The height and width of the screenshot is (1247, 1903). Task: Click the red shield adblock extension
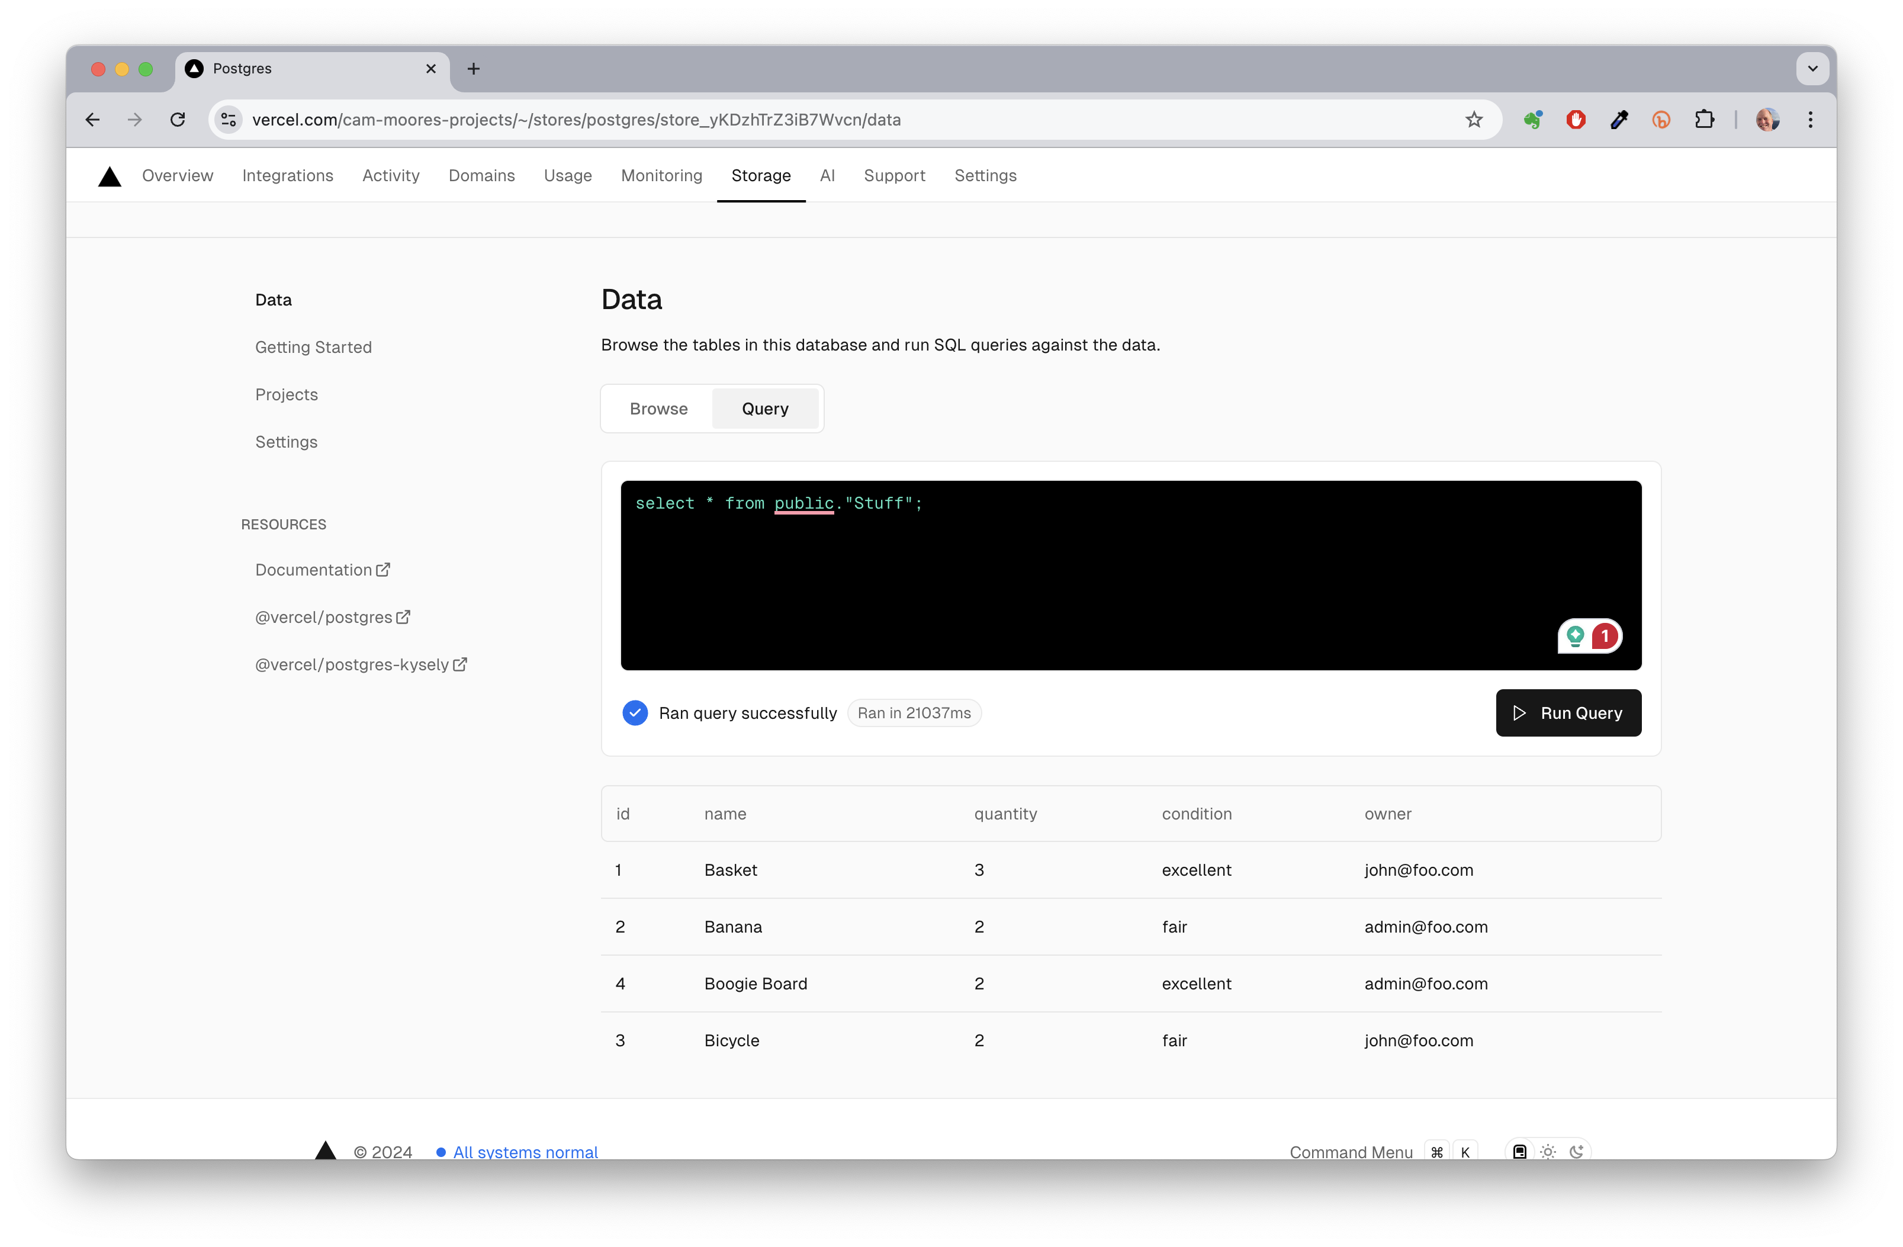click(1575, 120)
